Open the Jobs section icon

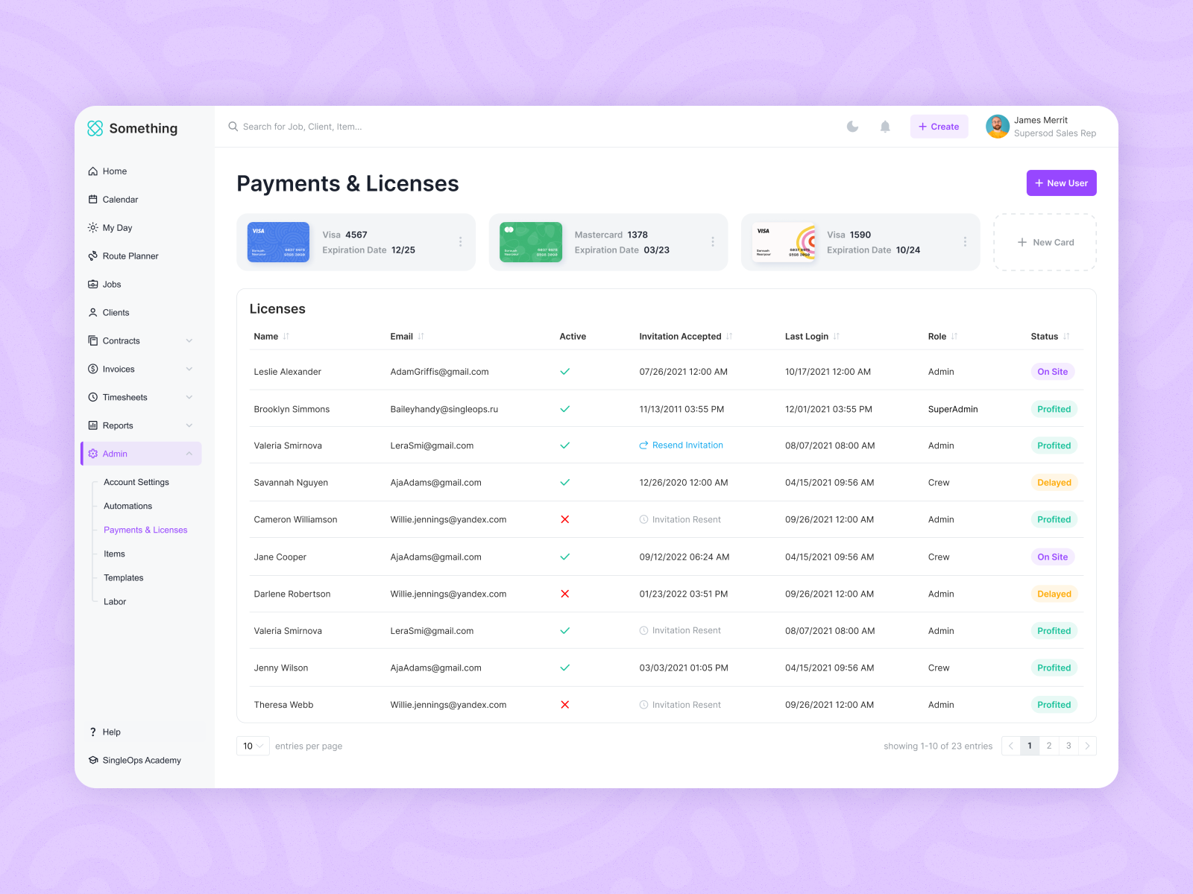point(92,284)
